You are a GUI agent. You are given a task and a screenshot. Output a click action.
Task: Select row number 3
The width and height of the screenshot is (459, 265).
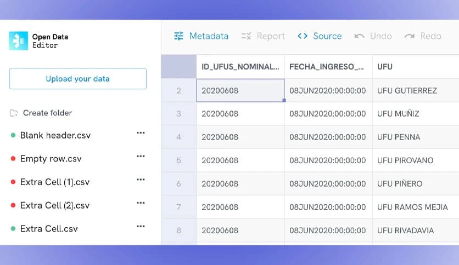pyautogui.click(x=178, y=114)
